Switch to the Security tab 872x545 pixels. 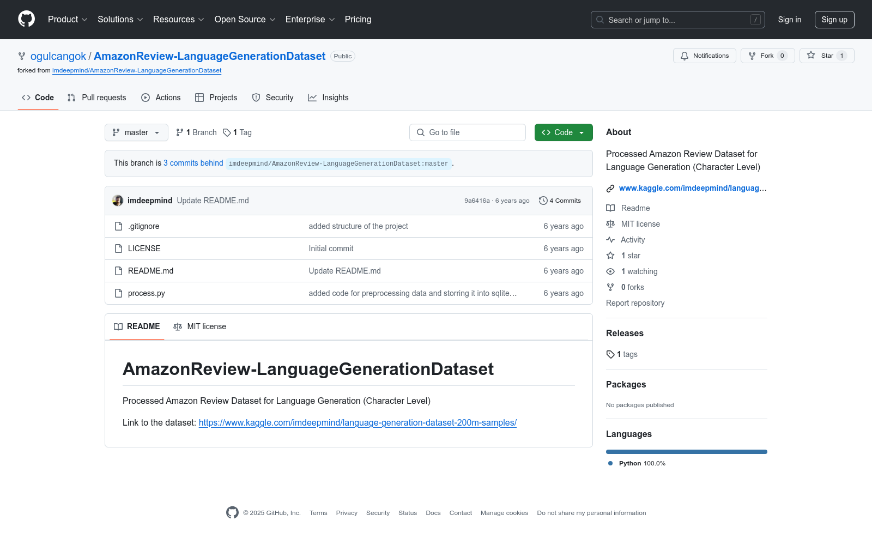pos(272,98)
